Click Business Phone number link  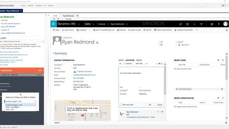click(x=78, y=78)
